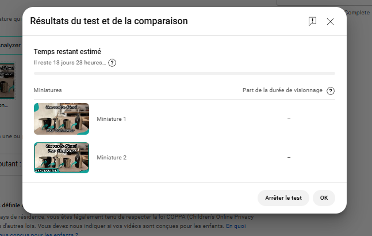Click the Miniature 1 label text
372x236 pixels.
(112, 119)
